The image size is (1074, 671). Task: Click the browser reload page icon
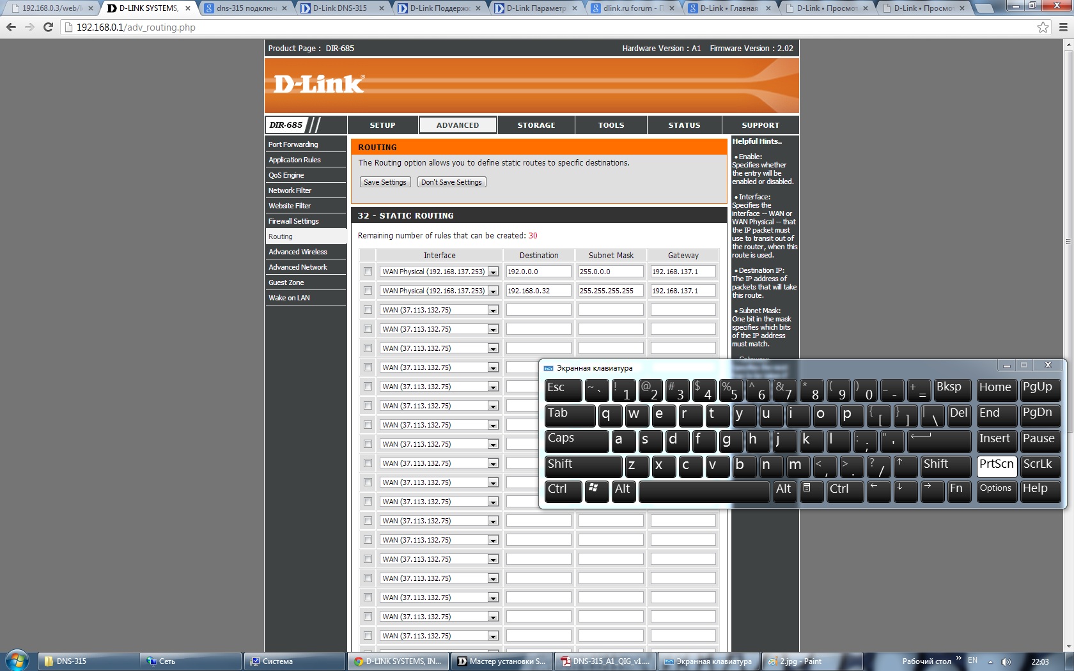tap(48, 27)
